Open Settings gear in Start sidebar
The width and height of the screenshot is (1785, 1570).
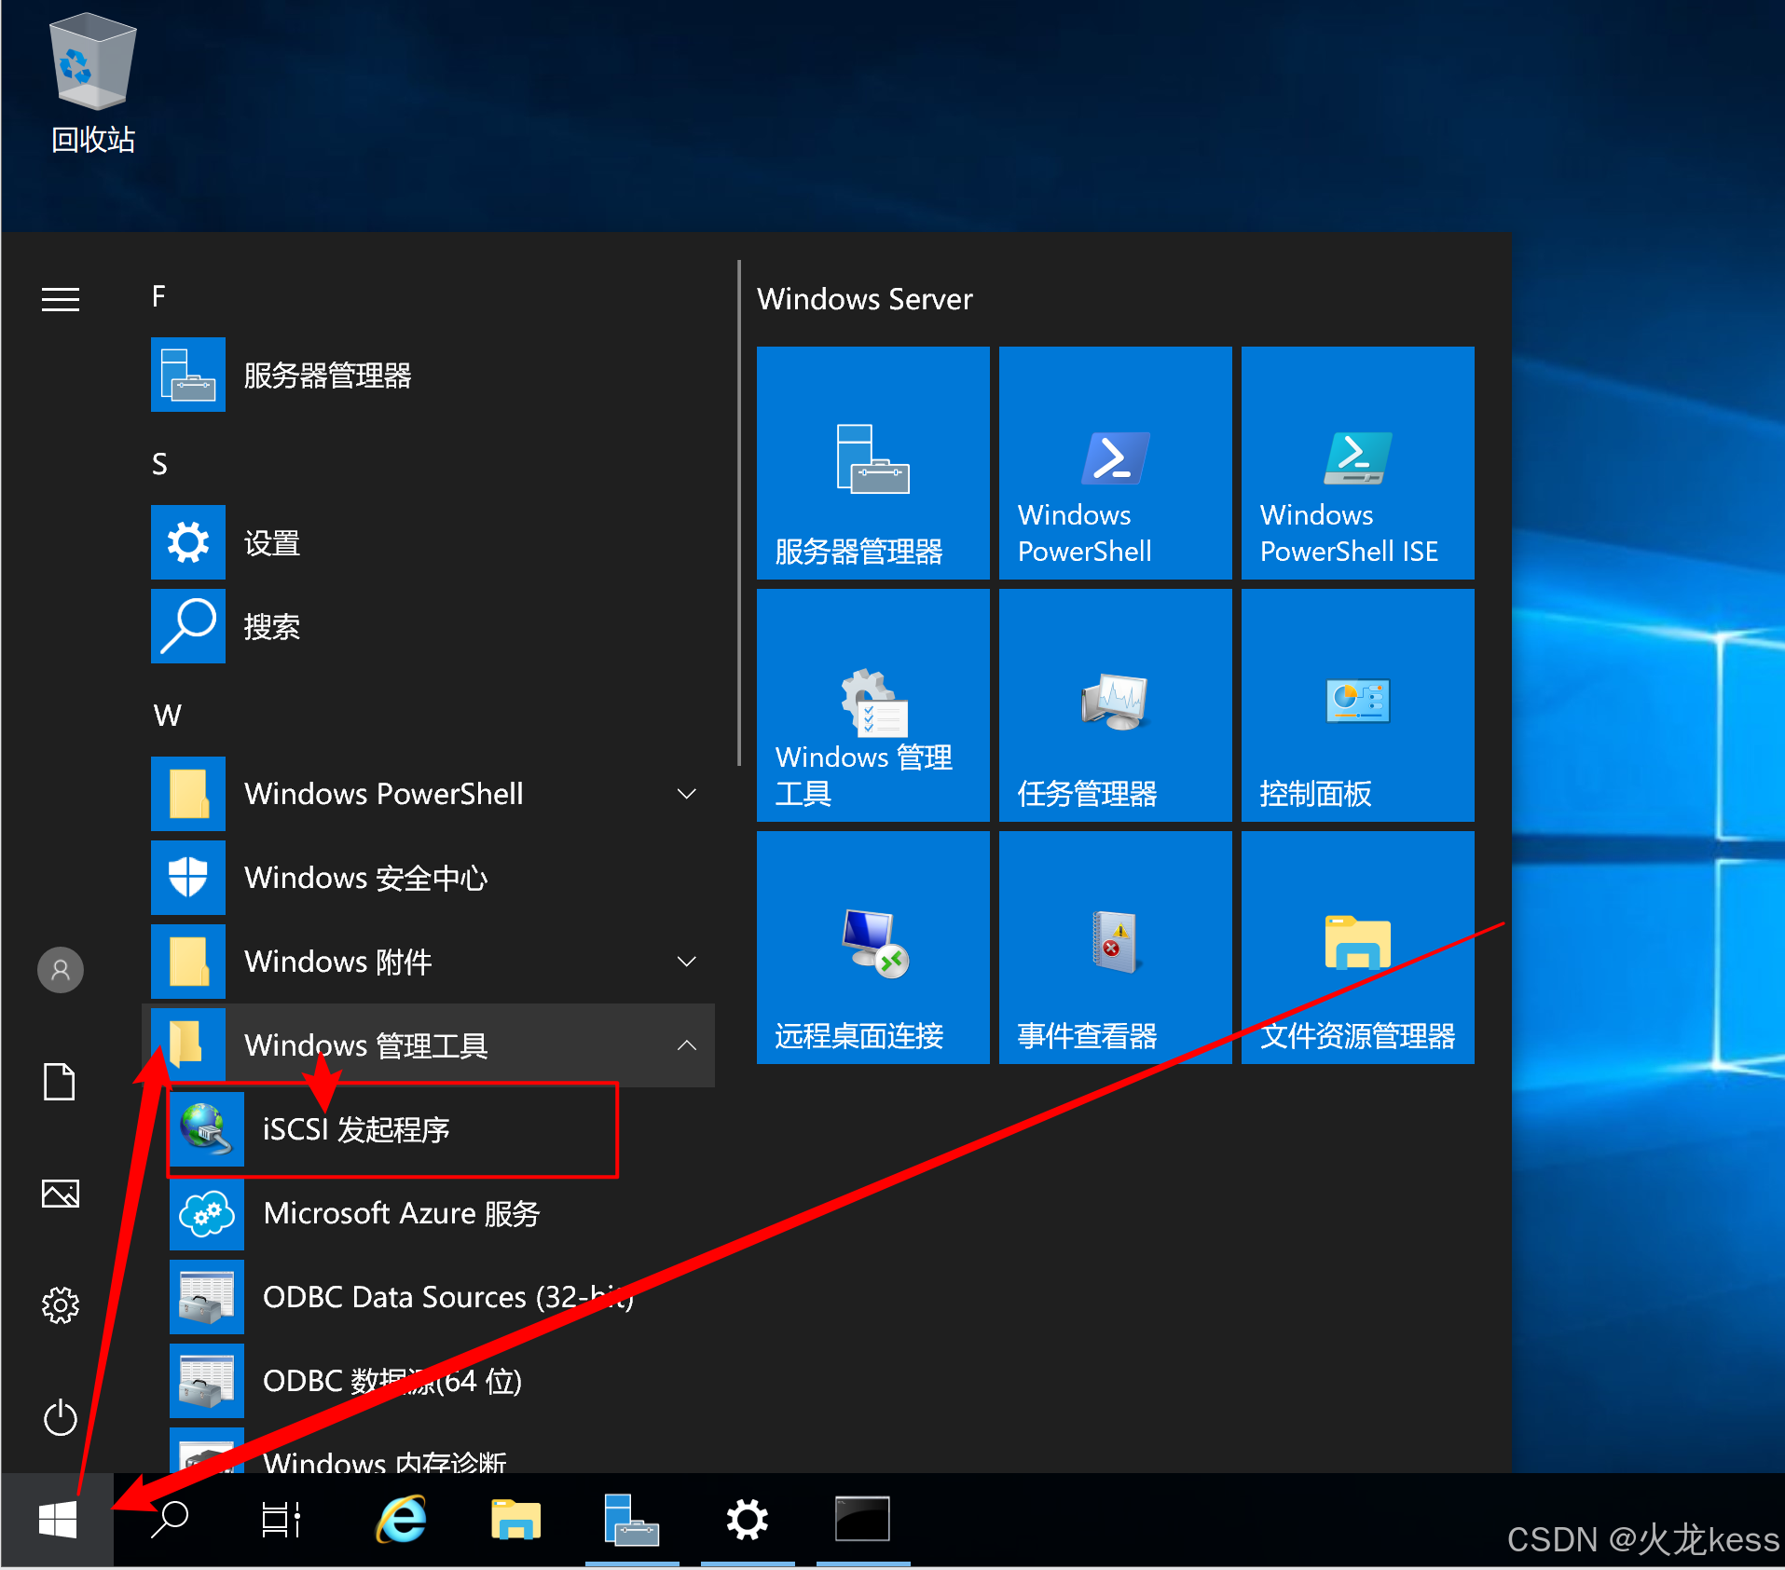click(x=61, y=1305)
